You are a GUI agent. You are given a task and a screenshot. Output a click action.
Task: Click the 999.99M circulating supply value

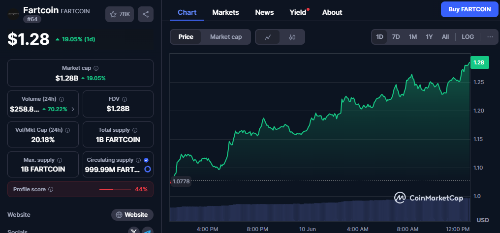[x=112, y=170]
